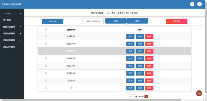The width and height of the screenshot is (207, 101).
Task: Click the fullscreen toggle icon in header
Action: (x=192, y=4)
